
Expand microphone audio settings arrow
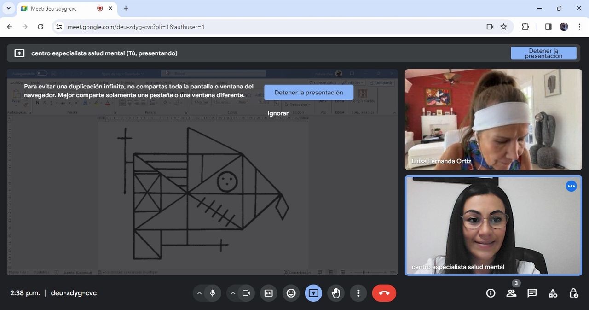pyautogui.click(x=199, y=293)
